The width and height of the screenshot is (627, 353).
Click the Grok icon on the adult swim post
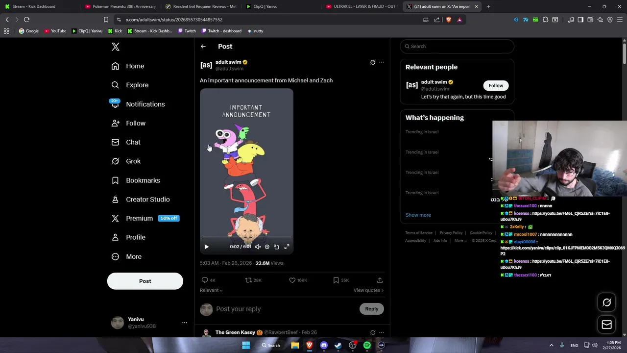373,62
